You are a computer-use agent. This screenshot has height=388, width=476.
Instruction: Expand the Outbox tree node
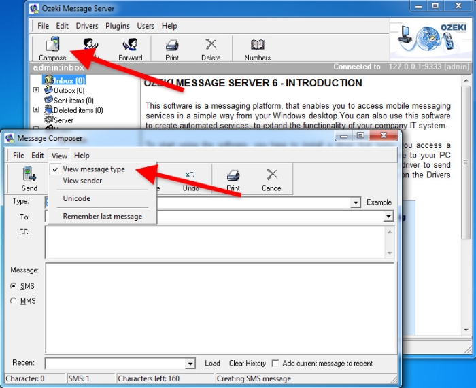(36, 90)
